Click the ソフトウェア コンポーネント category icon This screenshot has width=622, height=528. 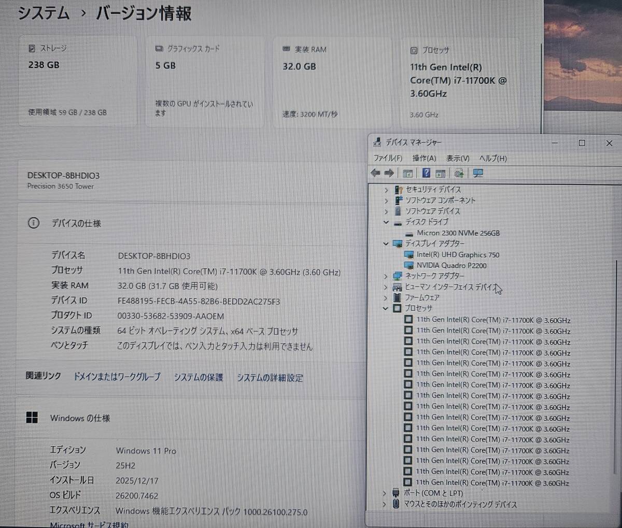pos(398,200)
